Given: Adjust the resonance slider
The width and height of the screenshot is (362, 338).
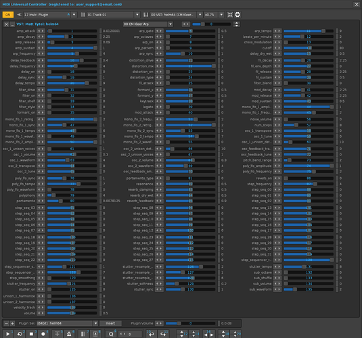Looking at the screenshot, I should pos(190,184).
